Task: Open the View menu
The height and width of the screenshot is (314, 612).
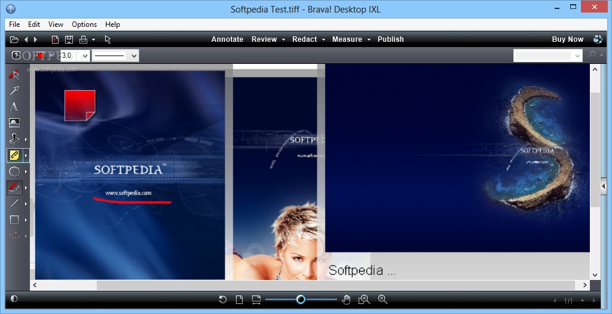Action: click(56, 24)
